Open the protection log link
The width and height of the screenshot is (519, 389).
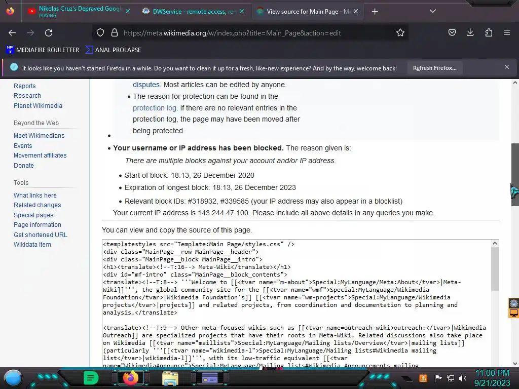[154, 108]
